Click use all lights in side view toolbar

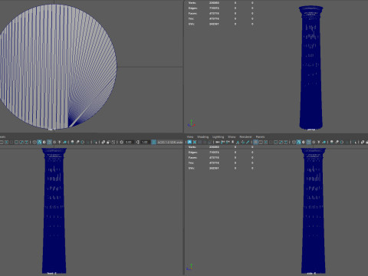[x=319, y=142]
